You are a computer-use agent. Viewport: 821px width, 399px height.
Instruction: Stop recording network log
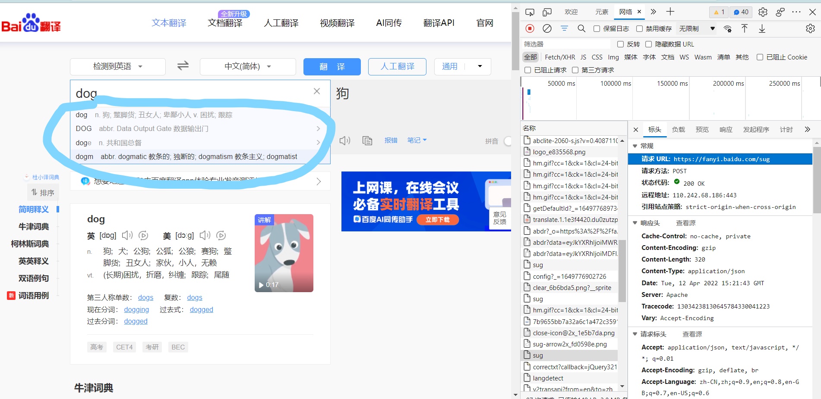[530, 28]
